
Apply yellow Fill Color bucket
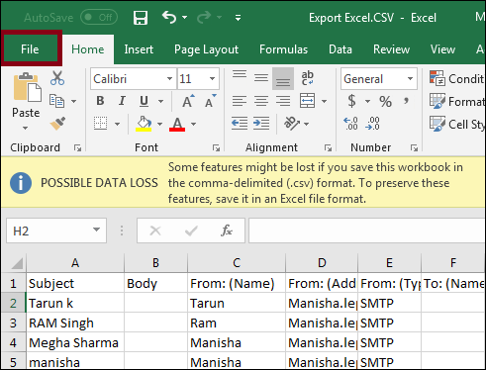coord(144,124)
